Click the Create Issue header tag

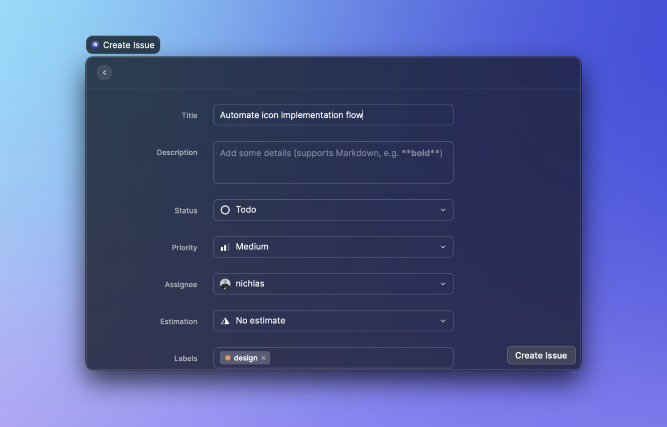click(x=123, y=45)
